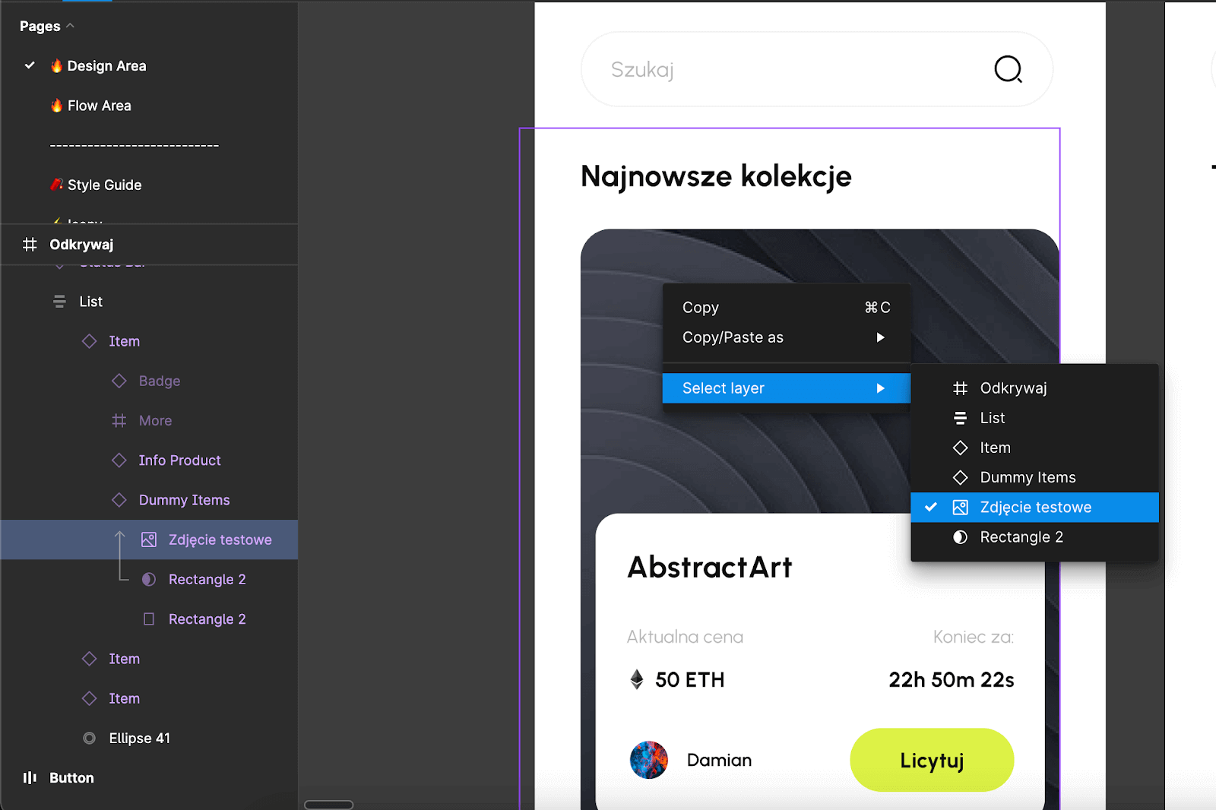This screenshot has height=810, width=1216.
Task: Click the Item component icon in submenu
Action: click(x=960, y=448)
